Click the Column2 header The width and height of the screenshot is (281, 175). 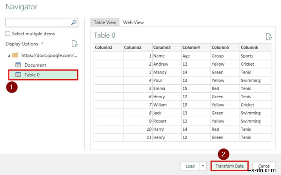tap(138, 47)
